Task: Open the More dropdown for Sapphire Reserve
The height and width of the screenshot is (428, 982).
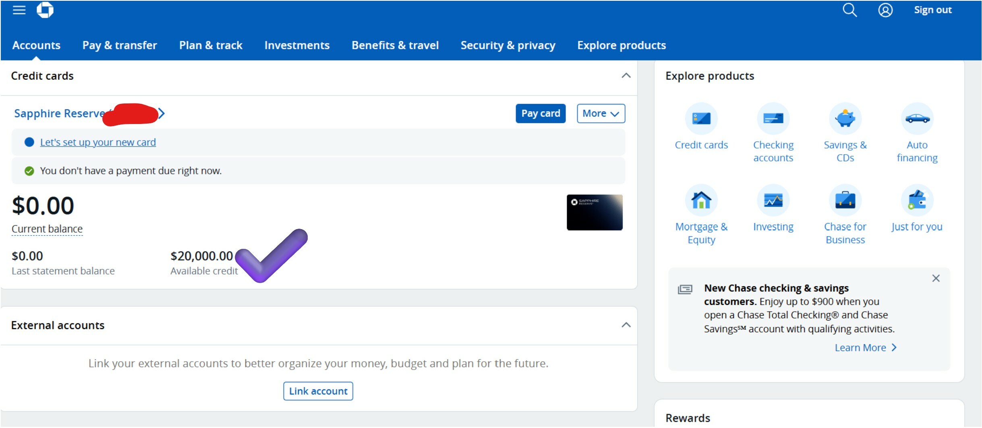Action: (601, 114)
